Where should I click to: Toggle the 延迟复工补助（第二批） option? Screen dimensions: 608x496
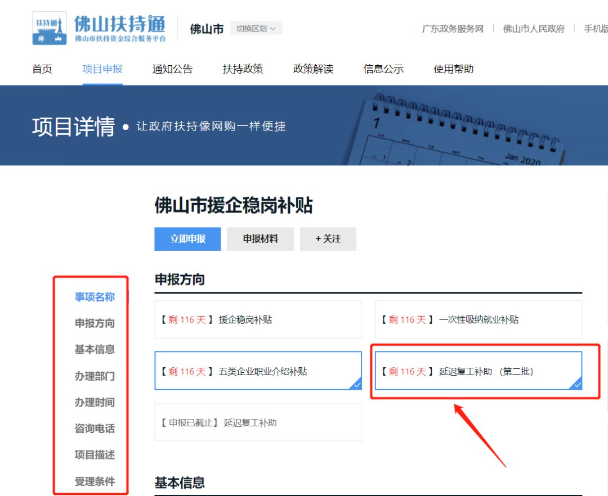[x=478, y=371]
